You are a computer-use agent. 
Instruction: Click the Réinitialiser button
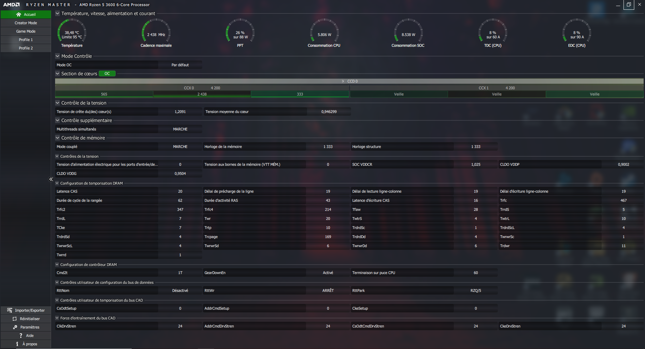[x=26, y=319]
